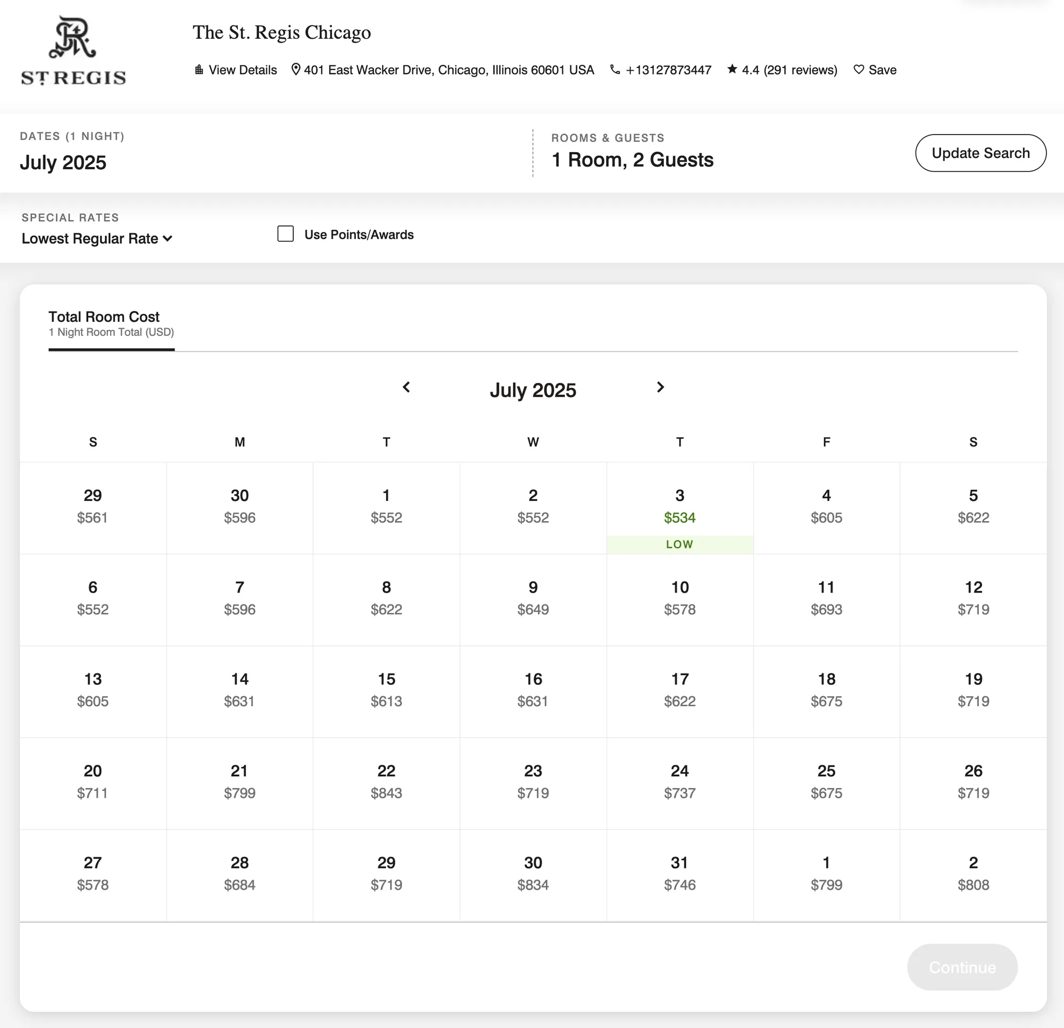The width and height of the screenshot is (1064, 1028).
Task: Click the building icon beside View Details
Action: [x=199, y=70]
